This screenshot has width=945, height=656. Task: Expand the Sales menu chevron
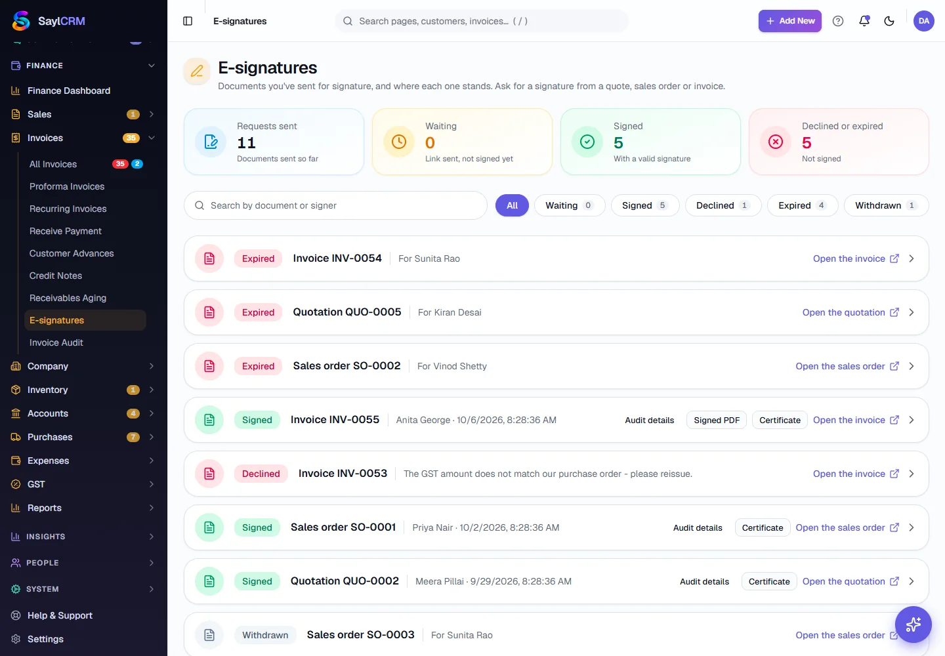click(152, 114)
